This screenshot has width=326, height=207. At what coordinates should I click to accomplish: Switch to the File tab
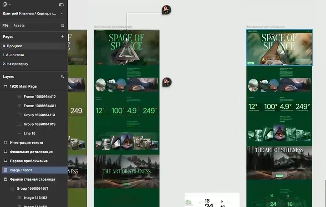5,25
